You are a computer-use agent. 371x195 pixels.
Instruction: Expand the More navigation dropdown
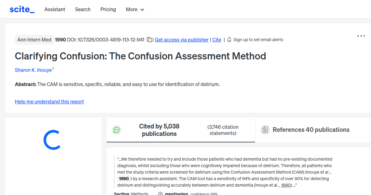(x=135, y=10)
